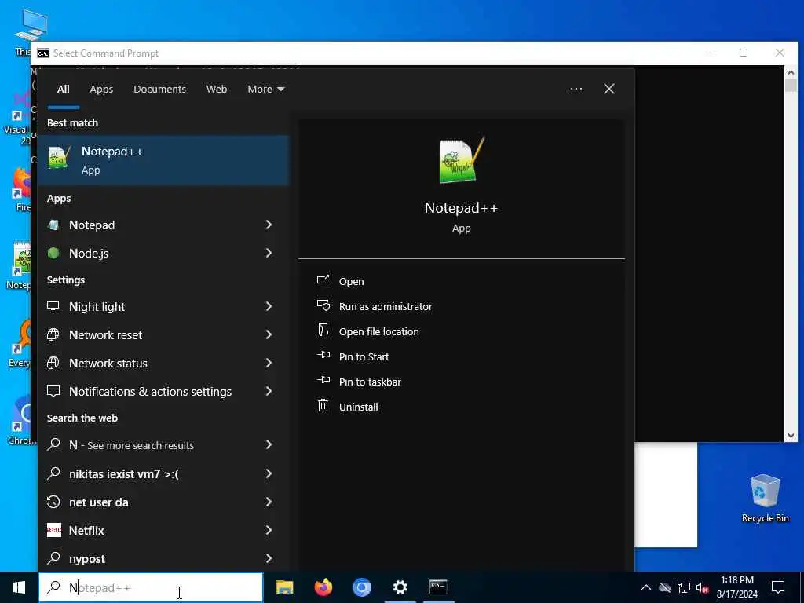Click the Run as administrator shield icon

[x=323, y=305]
